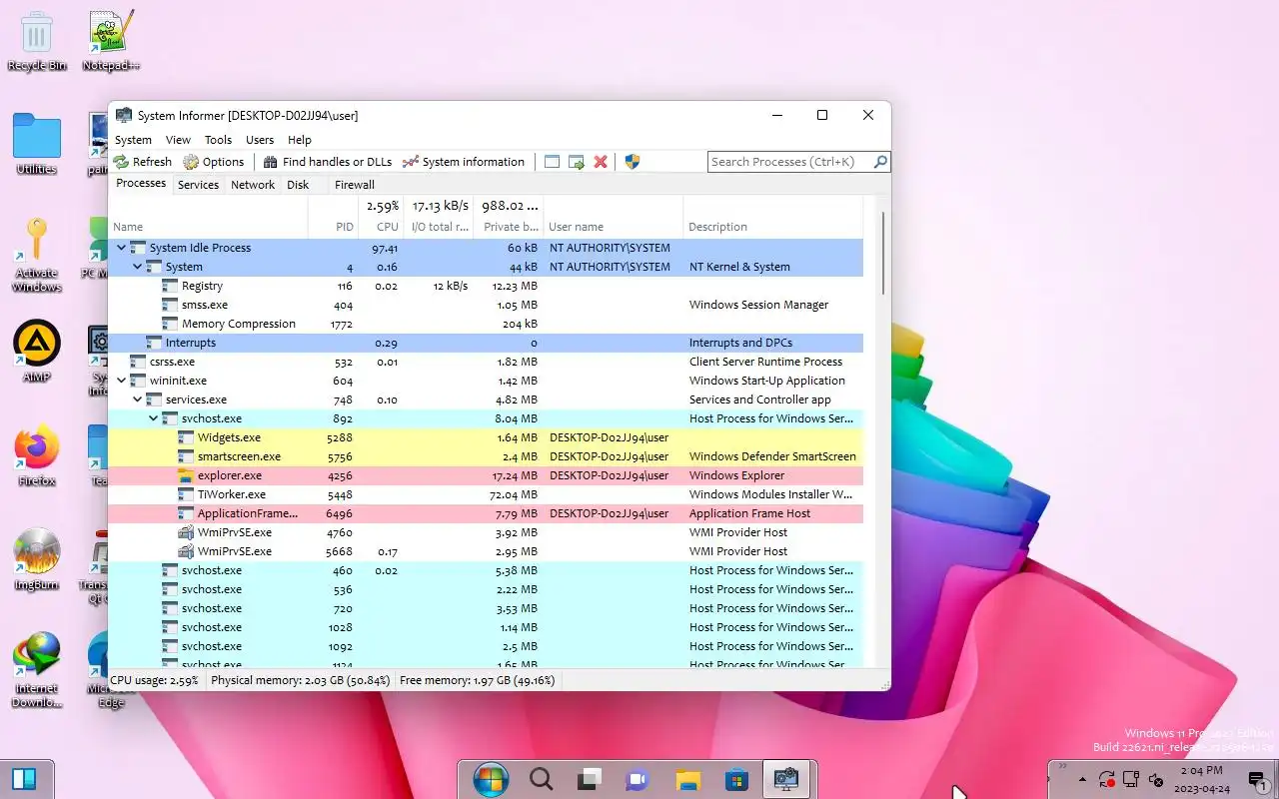The height and width of the screenshot is (799, 1279).
Task: Open System information window
Action: pyautogui.click(x=464, y=162)
